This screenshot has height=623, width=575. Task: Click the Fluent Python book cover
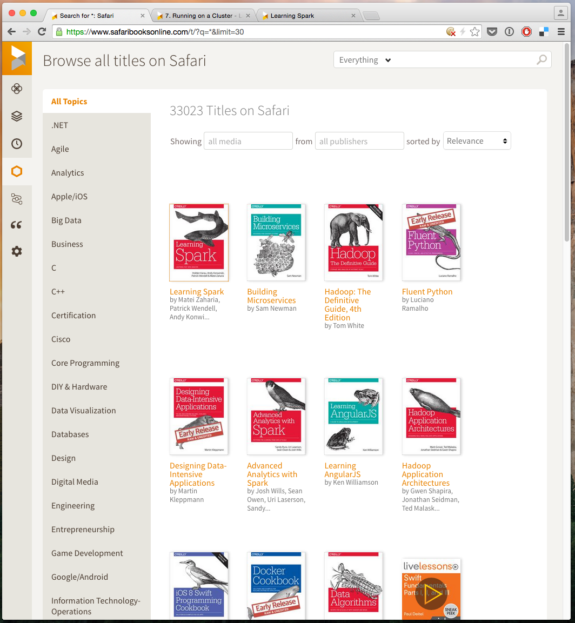click(x=431, y=243)
